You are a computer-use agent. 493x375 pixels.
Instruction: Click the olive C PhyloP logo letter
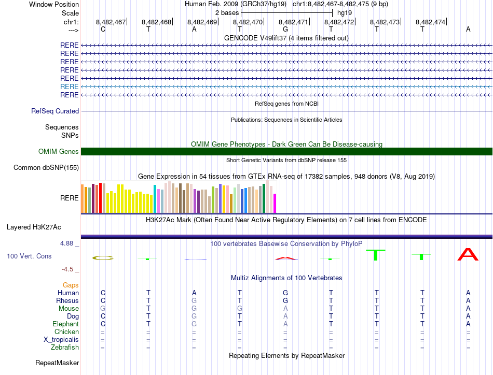[x=103, y=258]
